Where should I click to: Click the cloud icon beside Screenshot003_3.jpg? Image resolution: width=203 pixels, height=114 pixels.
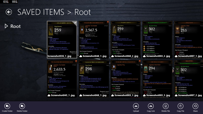(144, 96)
